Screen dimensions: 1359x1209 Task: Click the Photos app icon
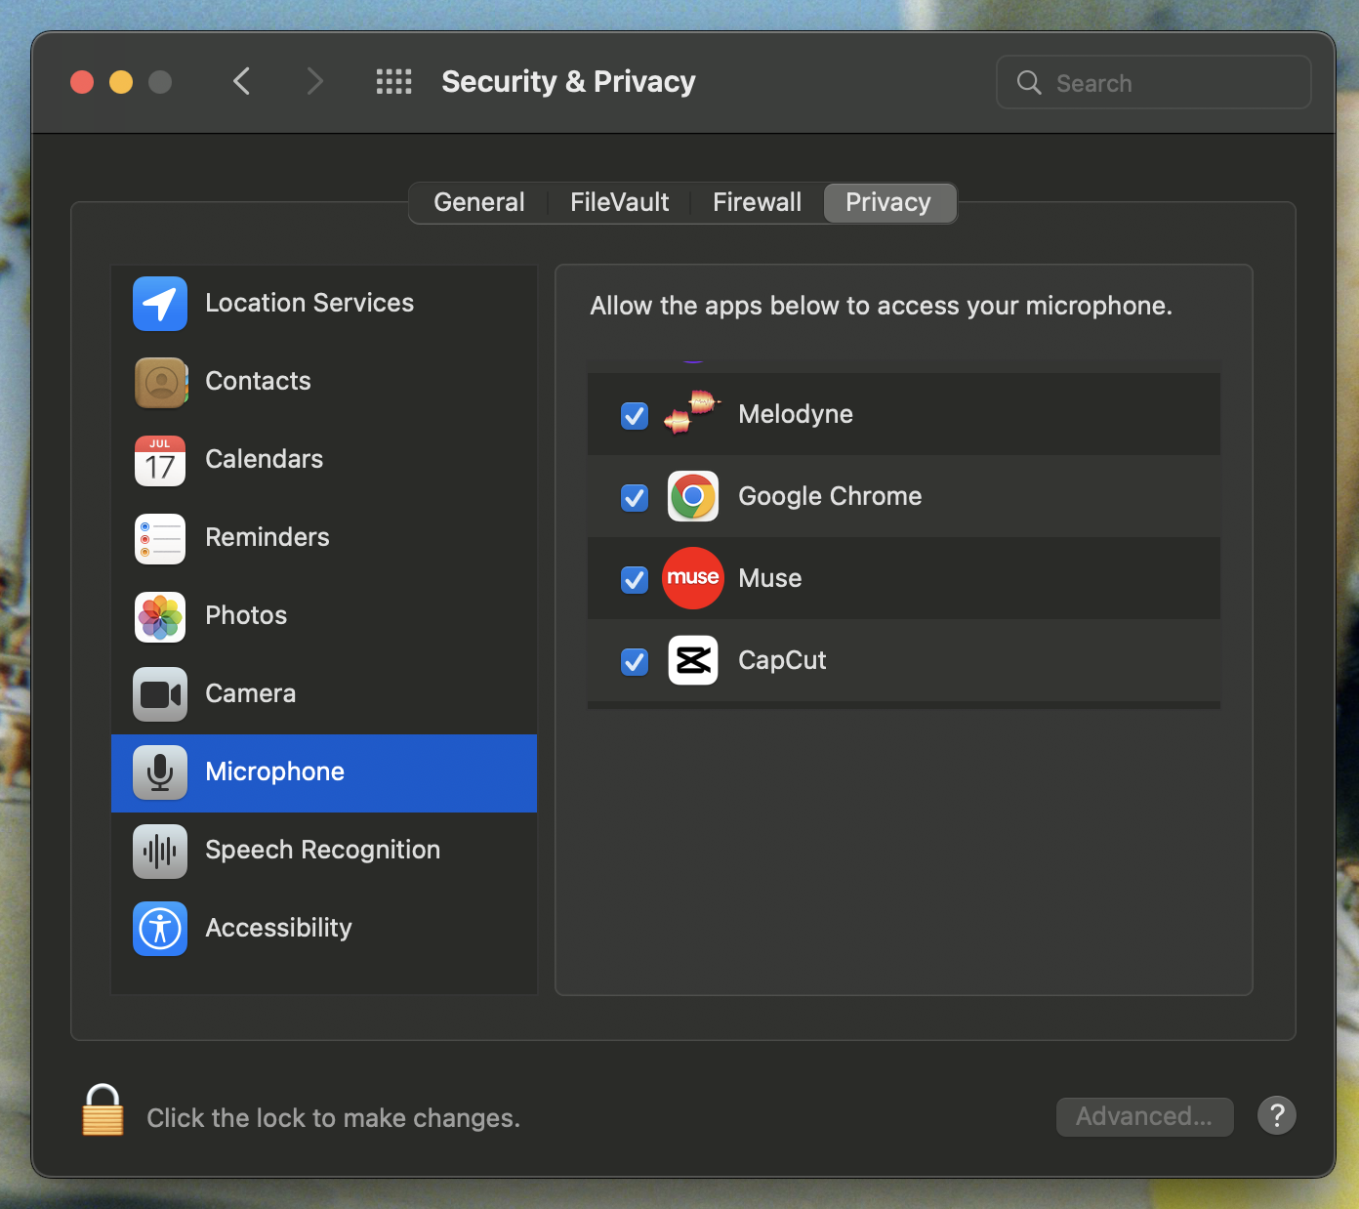159,616
